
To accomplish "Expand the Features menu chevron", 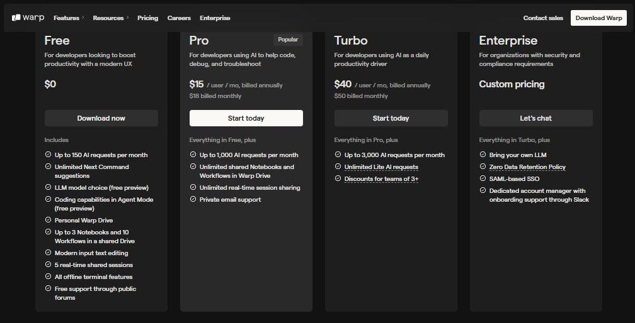I will (83, 18).
